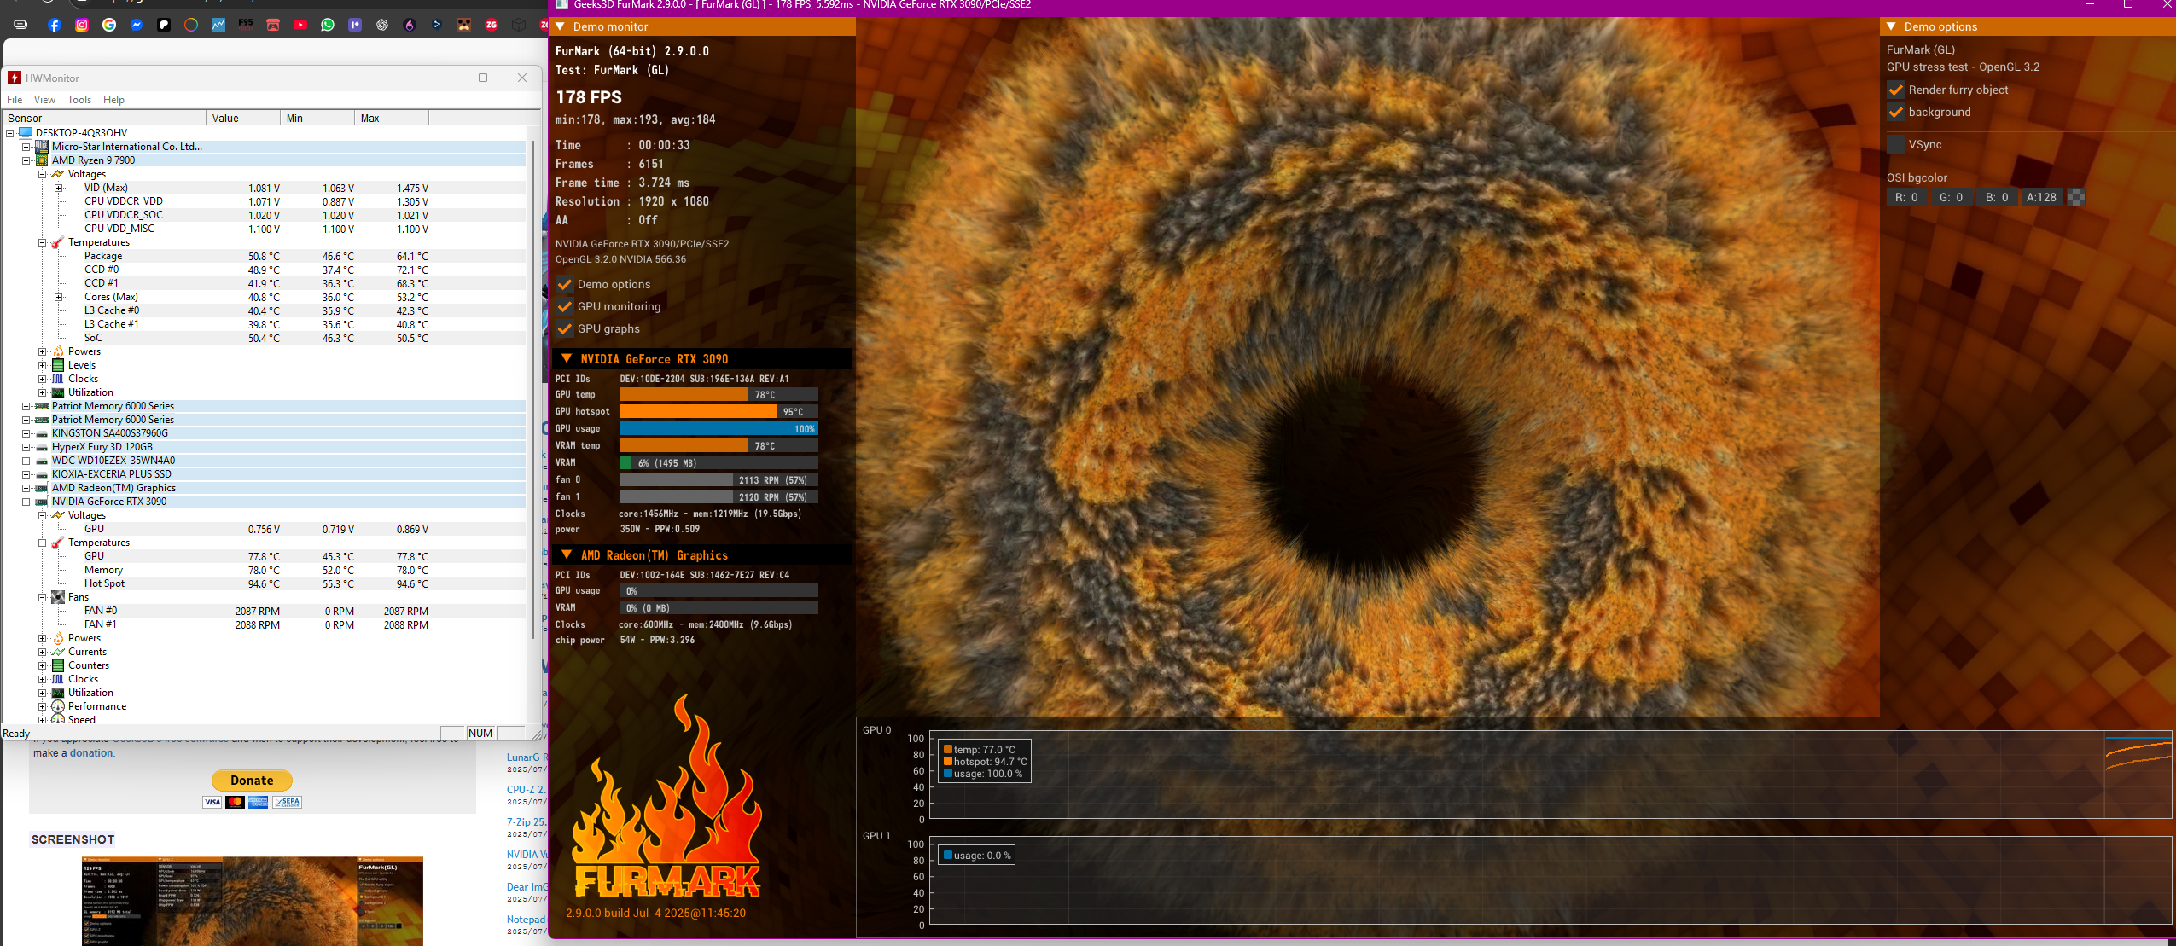Uncheck the Demo options checkbox in Demo monitor
Viewport: 2176px width, 946px height.
564,284
